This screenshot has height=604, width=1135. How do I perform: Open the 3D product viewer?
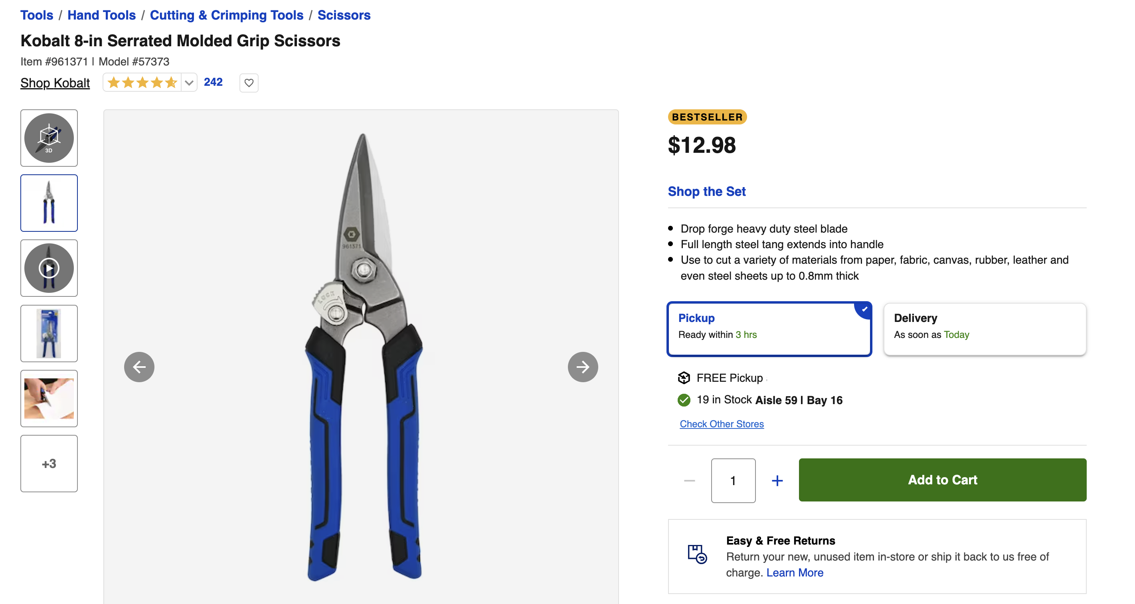tap(48, 138)
